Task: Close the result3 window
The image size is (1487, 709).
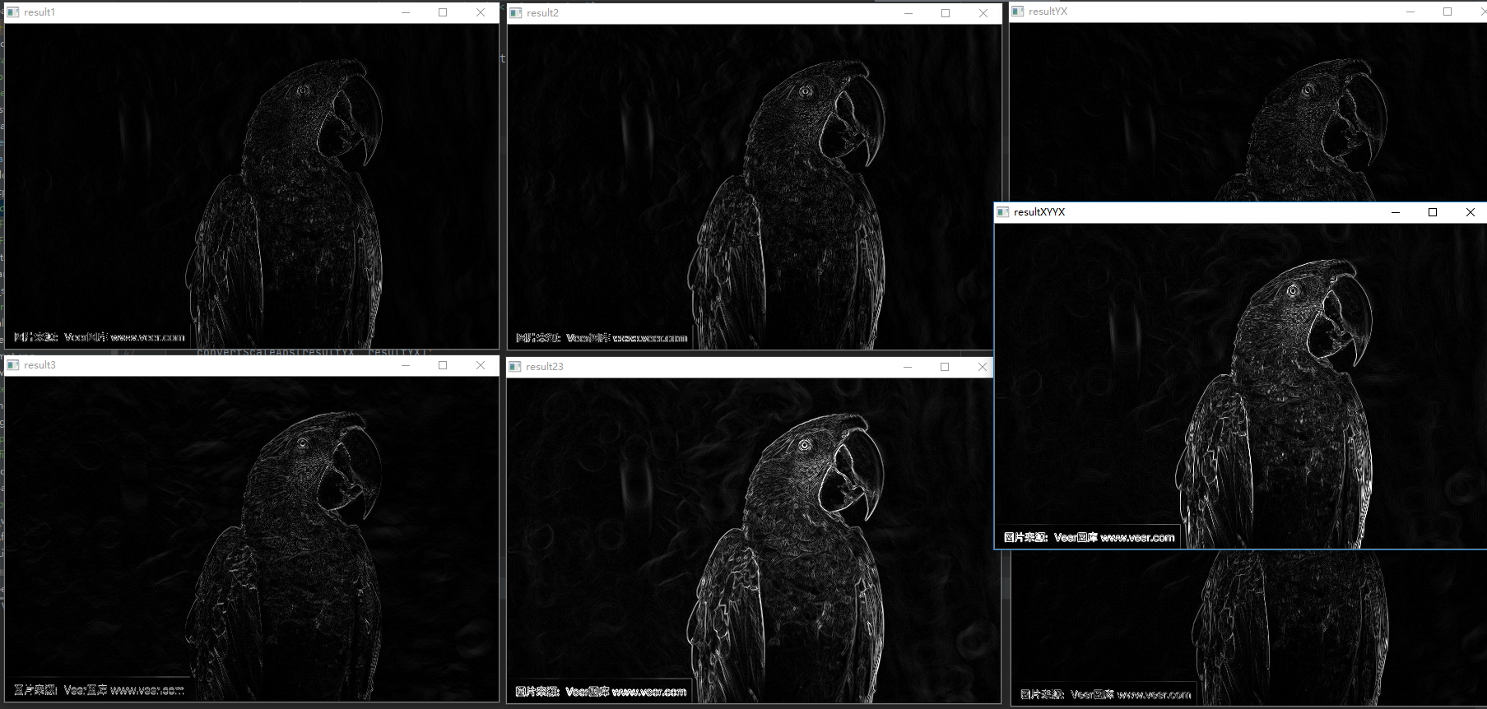Action: click(481, 365)
